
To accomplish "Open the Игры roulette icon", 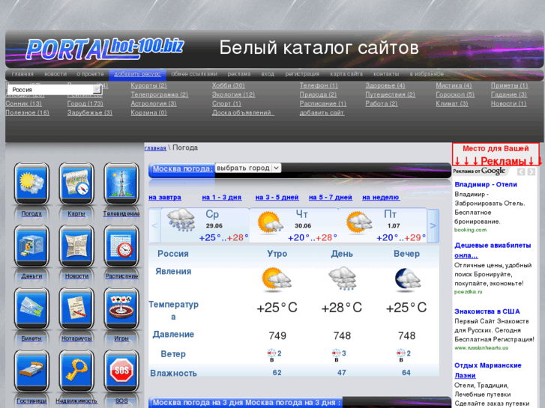I will (121, 308).
